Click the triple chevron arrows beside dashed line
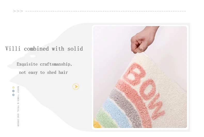The width and height of the screenshot is (204, 137). (x=18, y=11)
